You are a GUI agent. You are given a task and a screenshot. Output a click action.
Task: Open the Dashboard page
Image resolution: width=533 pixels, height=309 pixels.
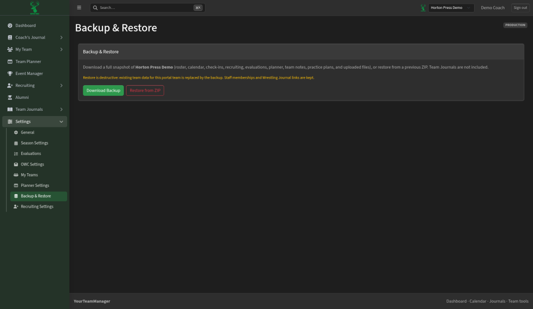click(35, 25)
